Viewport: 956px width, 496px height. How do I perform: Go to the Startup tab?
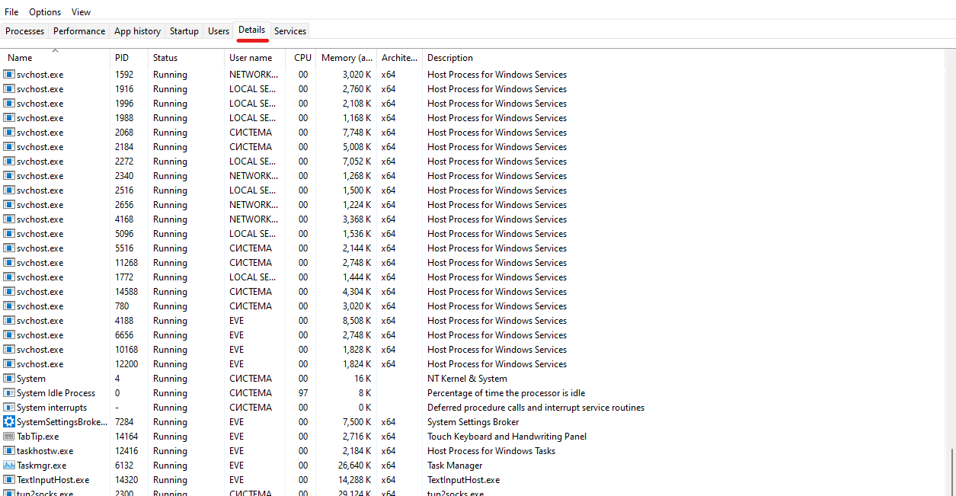(184, 31)
